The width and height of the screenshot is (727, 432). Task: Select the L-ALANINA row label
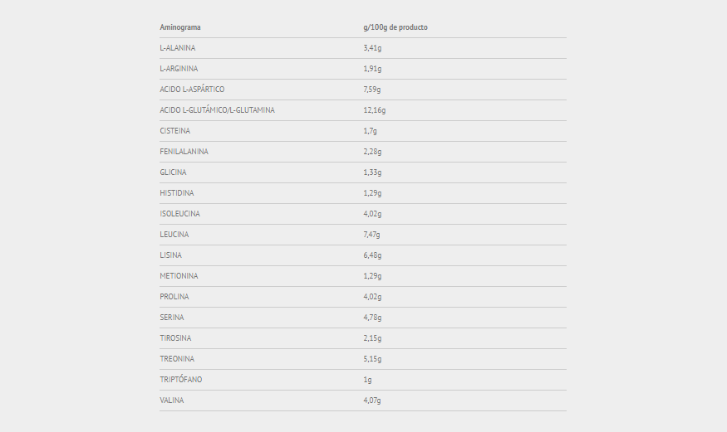click(178, 48)
